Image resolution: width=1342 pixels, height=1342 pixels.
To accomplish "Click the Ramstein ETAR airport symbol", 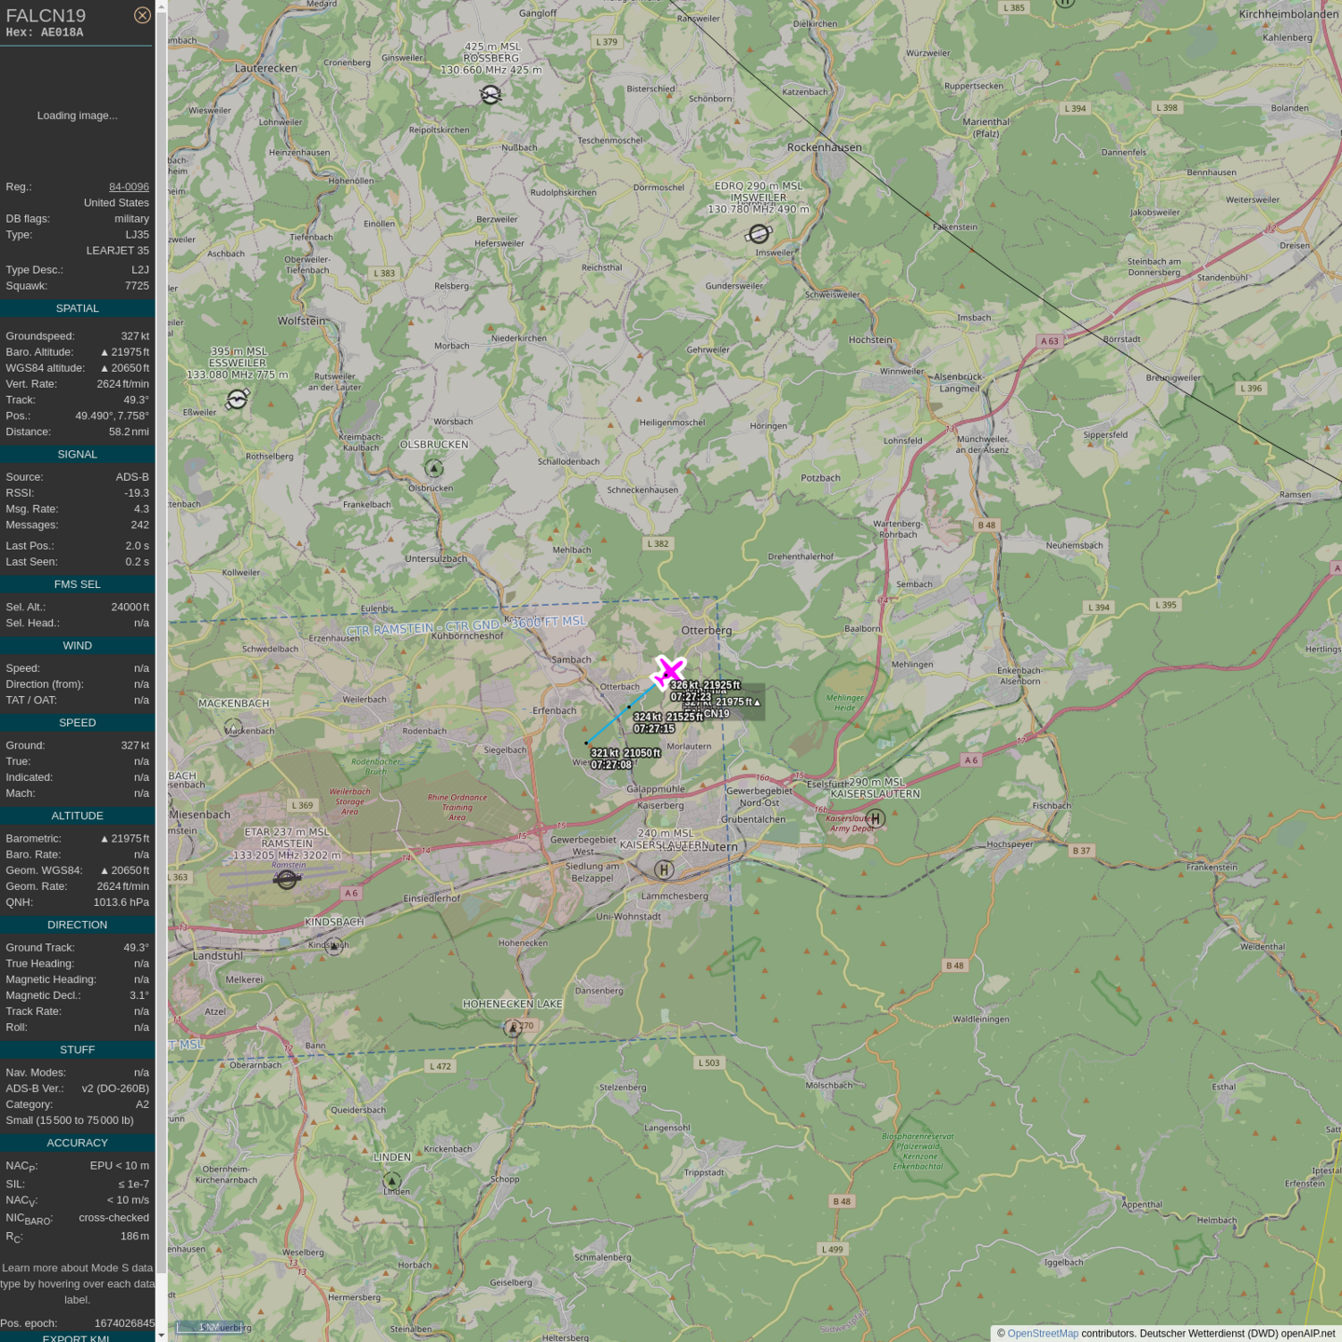I will click(287, 879).
